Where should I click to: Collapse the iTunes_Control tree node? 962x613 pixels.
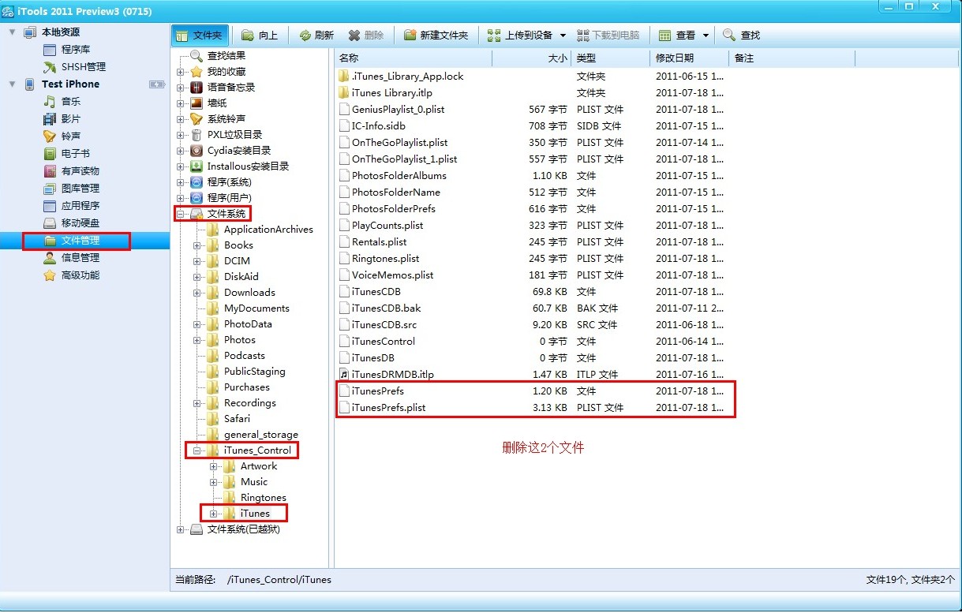click(197, 450)
